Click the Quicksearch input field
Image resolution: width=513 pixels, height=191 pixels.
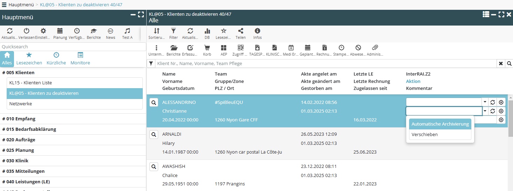(x=73, y=47)
